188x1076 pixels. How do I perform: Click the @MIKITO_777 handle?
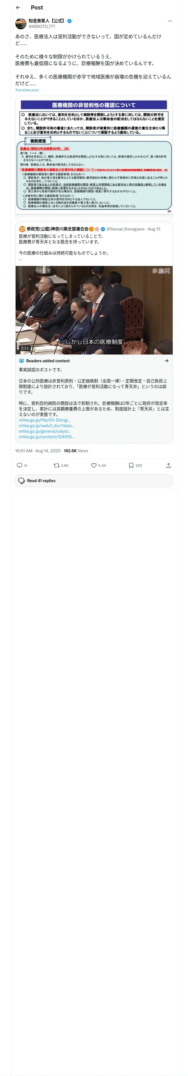(x=42, y=26)
